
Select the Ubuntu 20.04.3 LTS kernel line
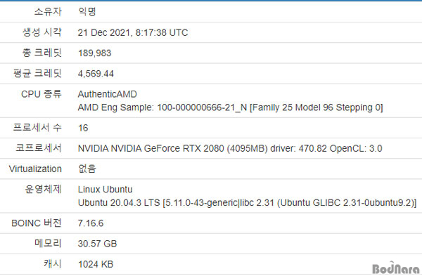pos(247,203)
